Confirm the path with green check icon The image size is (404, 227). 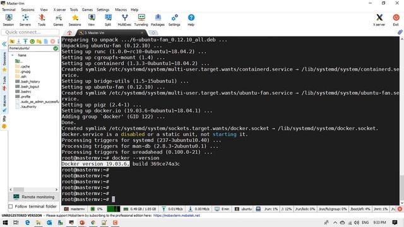click(56, 48)
